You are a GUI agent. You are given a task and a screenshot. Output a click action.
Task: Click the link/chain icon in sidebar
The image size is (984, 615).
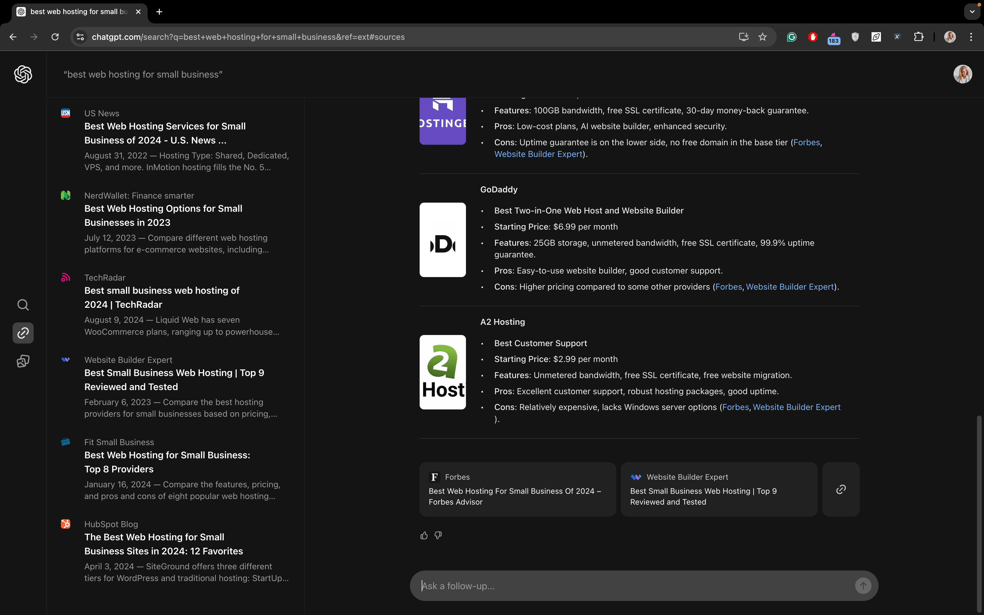pos(23,333)
